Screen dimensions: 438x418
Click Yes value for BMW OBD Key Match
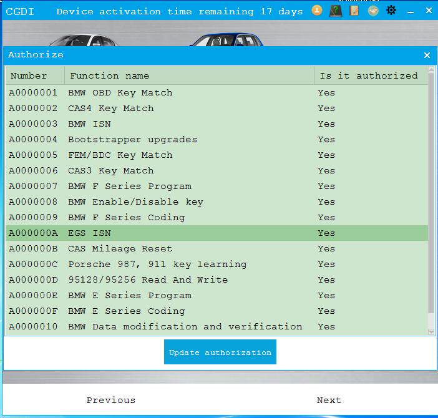[326, 93]
